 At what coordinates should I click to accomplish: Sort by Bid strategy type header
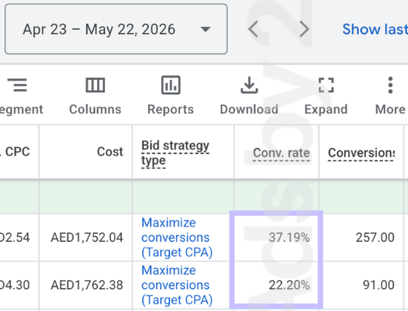(175, 153)
